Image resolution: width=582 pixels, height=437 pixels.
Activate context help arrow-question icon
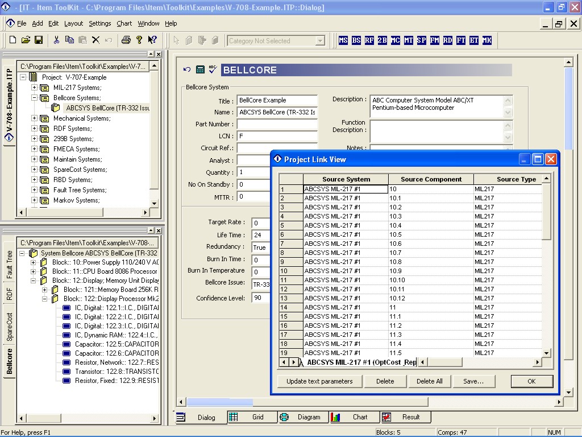tap(152, 40)
